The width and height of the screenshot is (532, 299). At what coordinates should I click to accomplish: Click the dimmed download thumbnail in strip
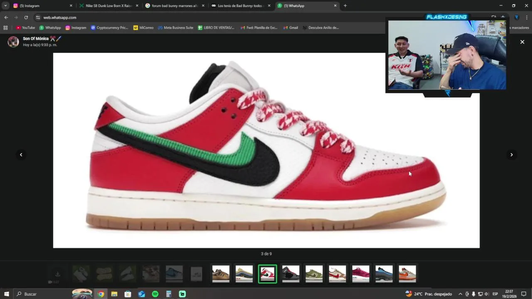tap(58, 274)
